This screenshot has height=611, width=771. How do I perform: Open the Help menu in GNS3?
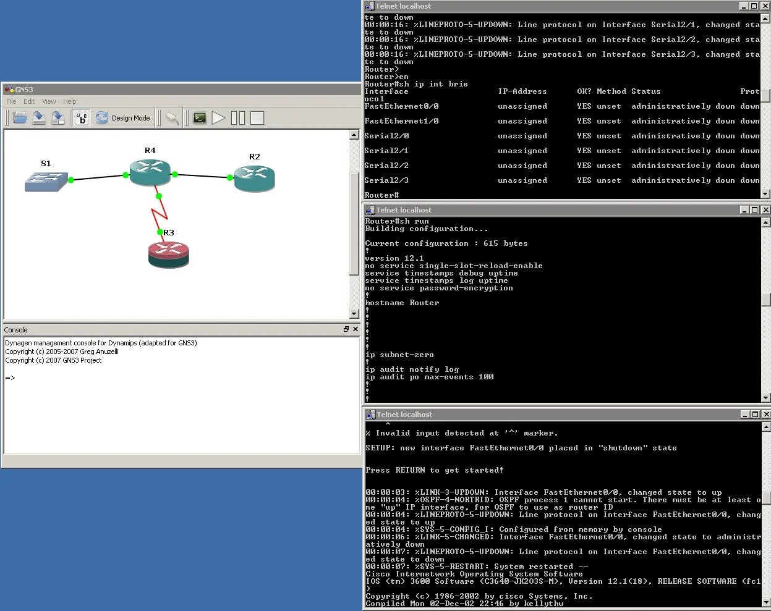click(70, 101)
